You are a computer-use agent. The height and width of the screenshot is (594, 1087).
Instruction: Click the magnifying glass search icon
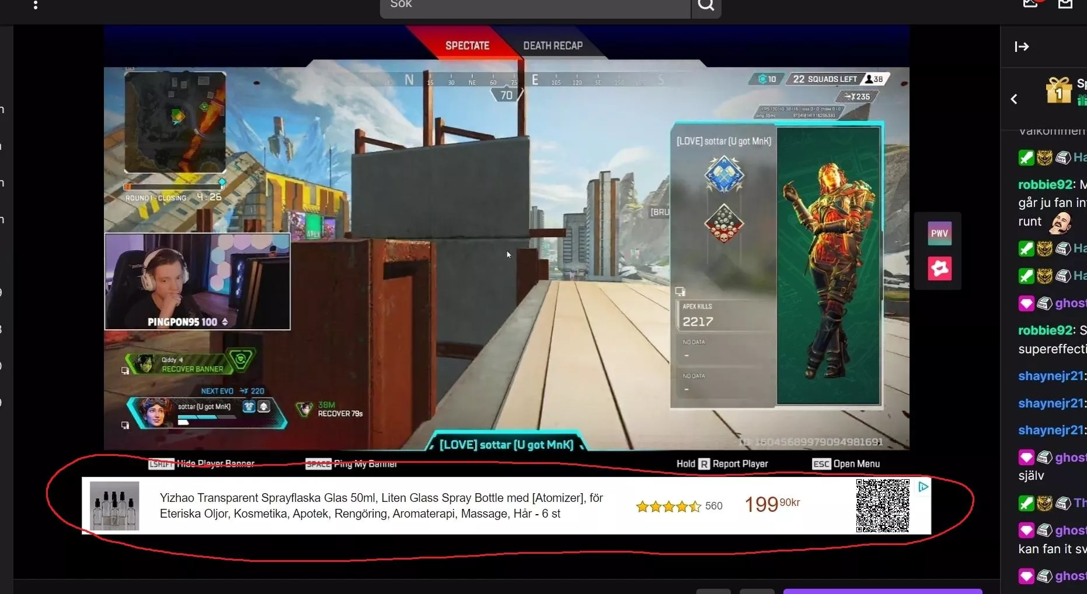[706, 5]
